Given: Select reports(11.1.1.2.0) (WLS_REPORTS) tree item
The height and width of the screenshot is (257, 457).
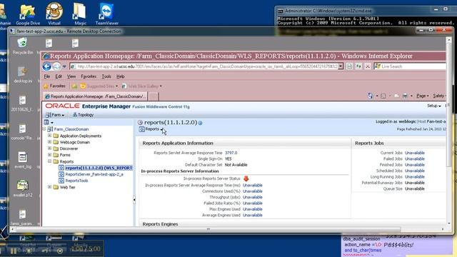Looking at the screenshot, I should 99,168.
